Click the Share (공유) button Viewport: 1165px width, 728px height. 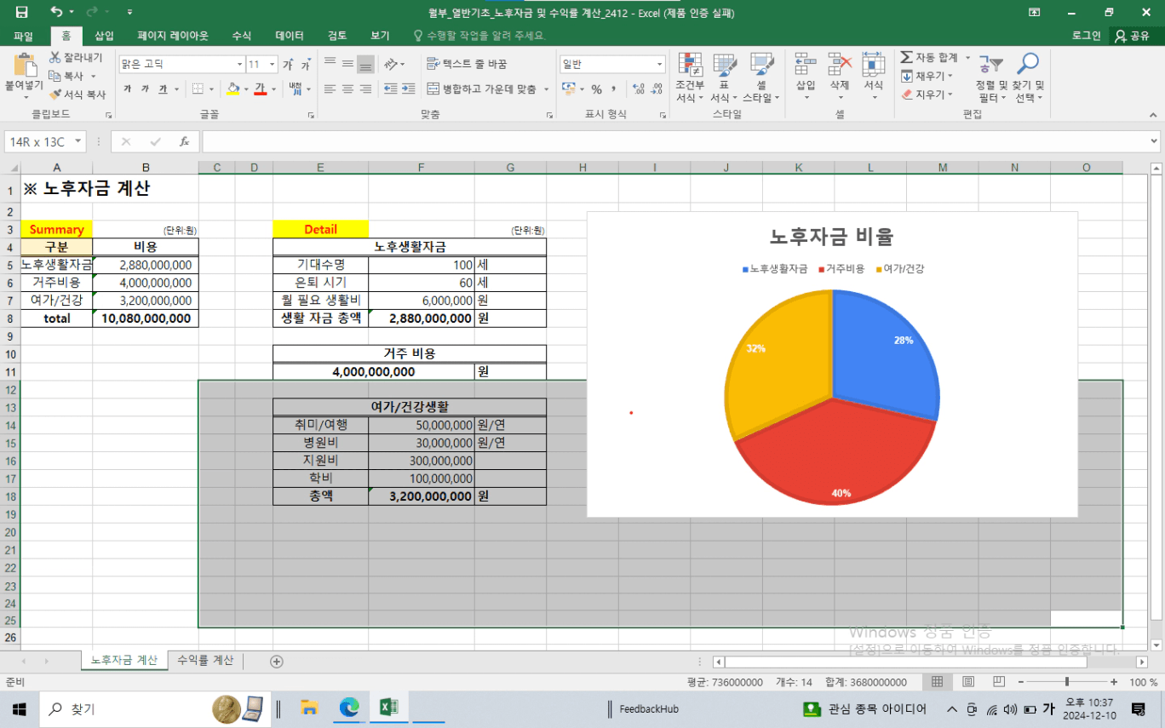[1133, 36]
